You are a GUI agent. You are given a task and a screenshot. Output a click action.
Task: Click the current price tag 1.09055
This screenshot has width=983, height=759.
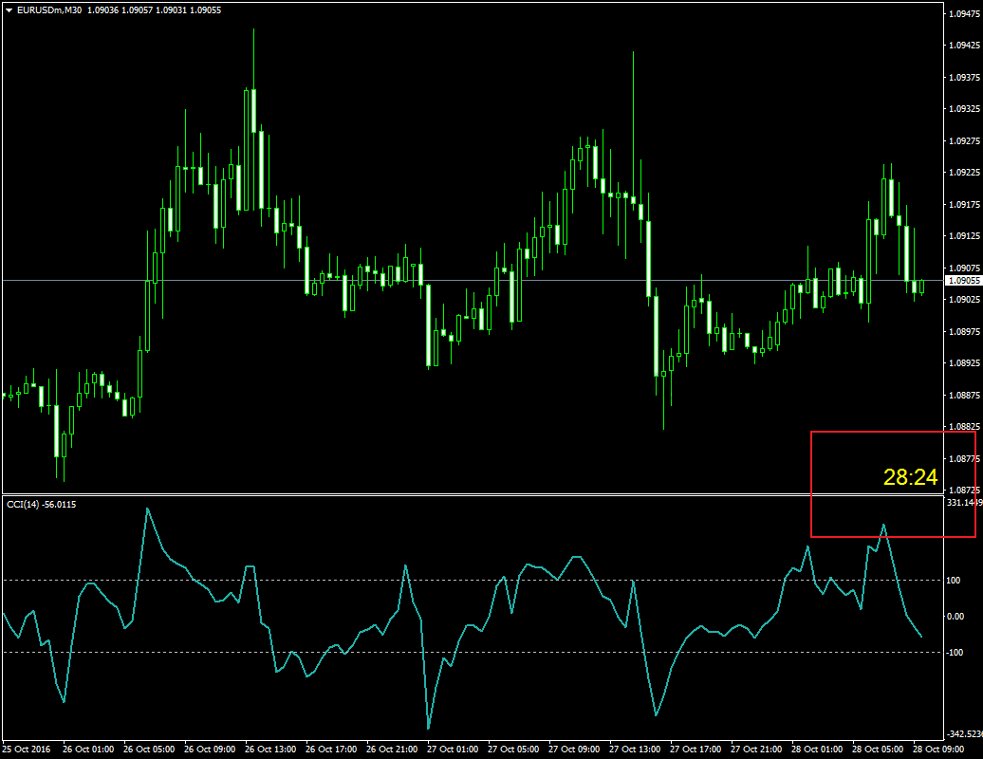click(x=963, y=281)
